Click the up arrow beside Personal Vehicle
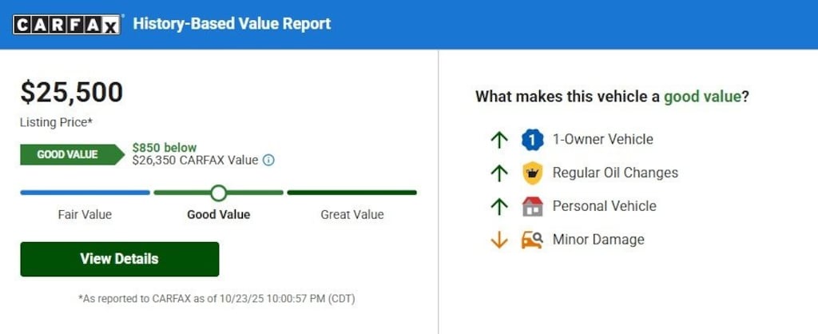The width and height of the screenshot is (818, 334). 499,206
